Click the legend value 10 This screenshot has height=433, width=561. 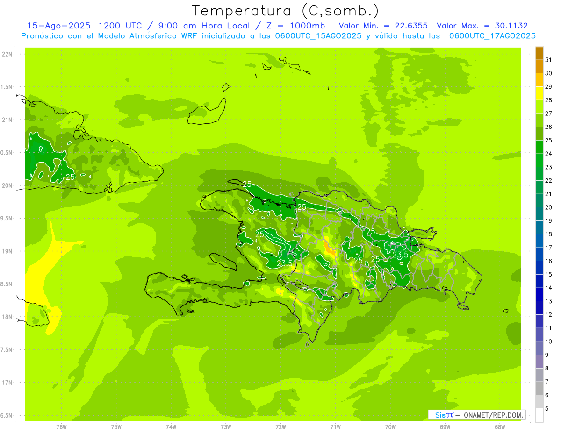549,341
